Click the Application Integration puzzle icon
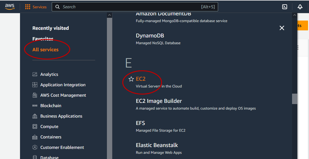 [35, 85]
